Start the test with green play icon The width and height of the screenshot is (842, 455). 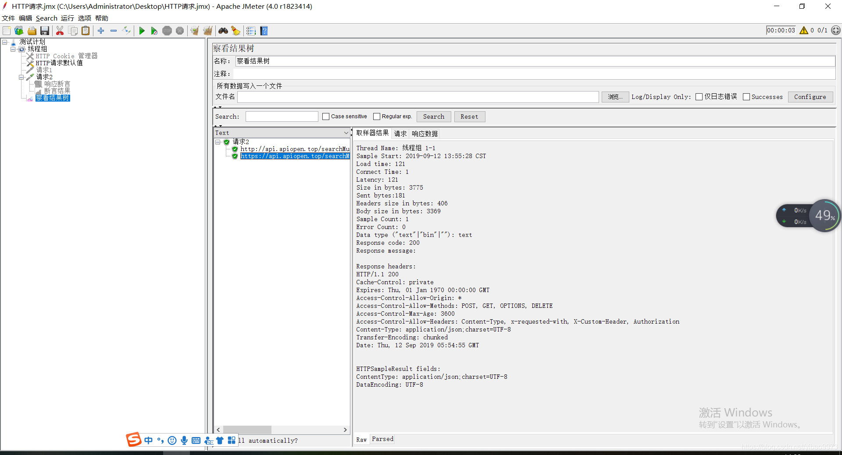coord(142,31)
